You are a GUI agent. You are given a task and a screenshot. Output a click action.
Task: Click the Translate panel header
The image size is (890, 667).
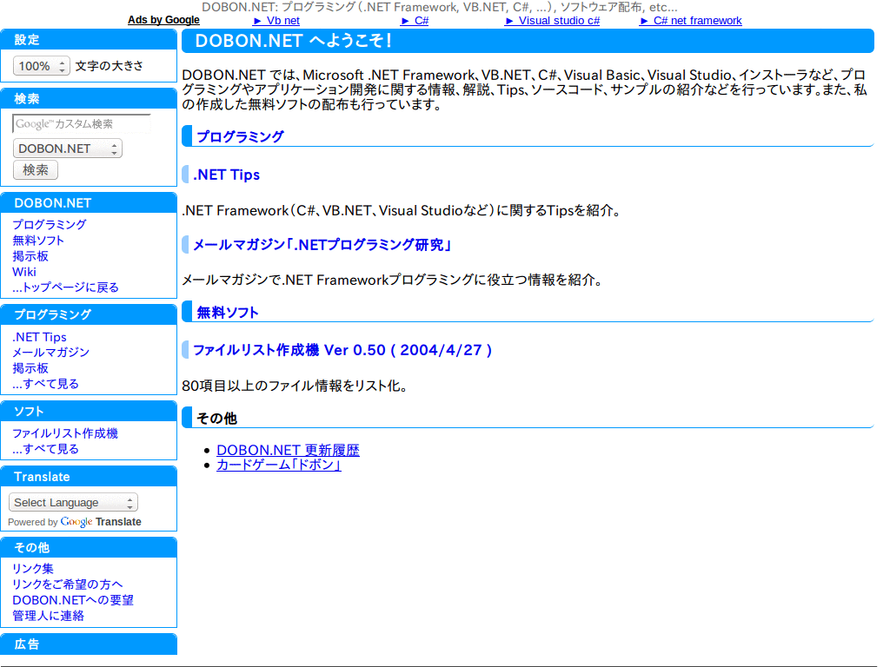click(89, 477)
